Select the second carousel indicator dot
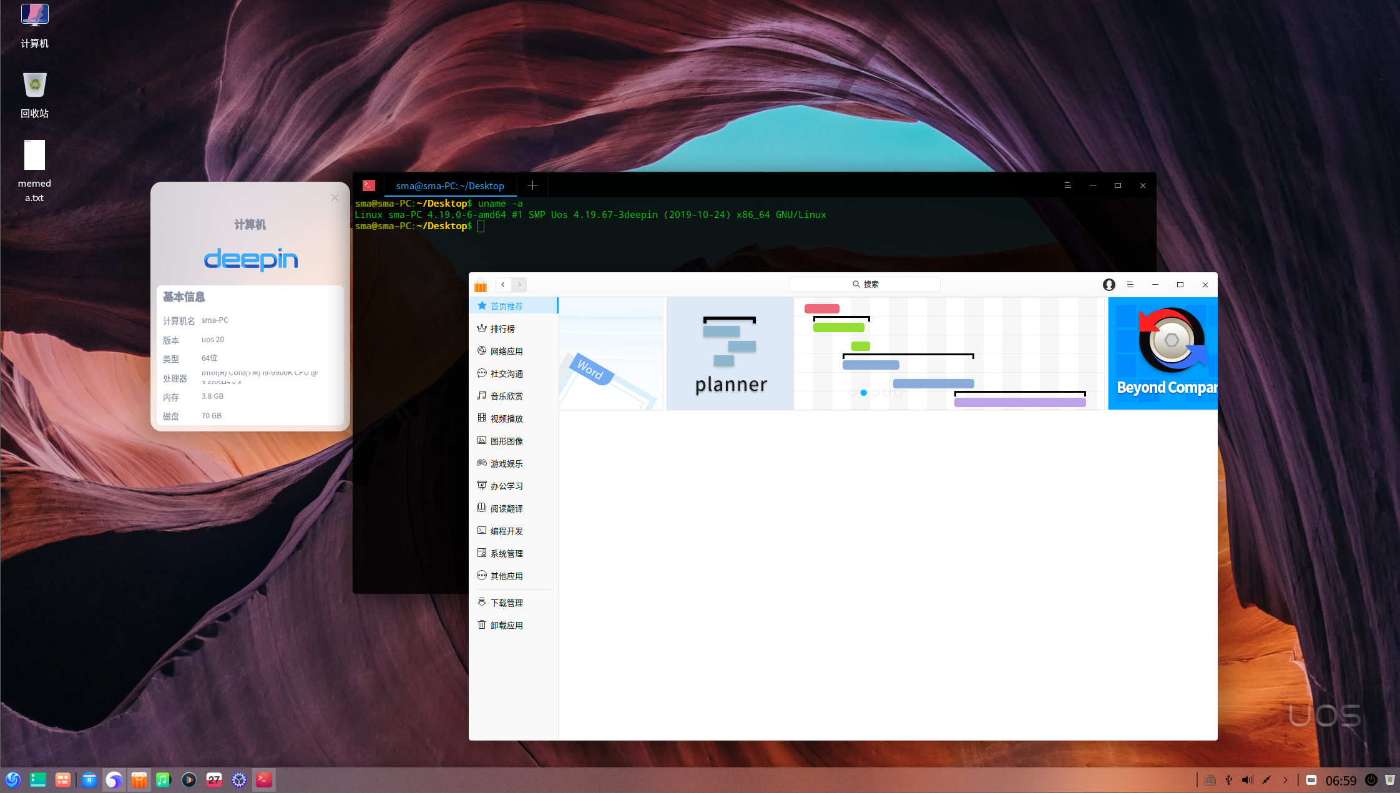Viewport: 1400px width, 793px height. click(863, 393)
